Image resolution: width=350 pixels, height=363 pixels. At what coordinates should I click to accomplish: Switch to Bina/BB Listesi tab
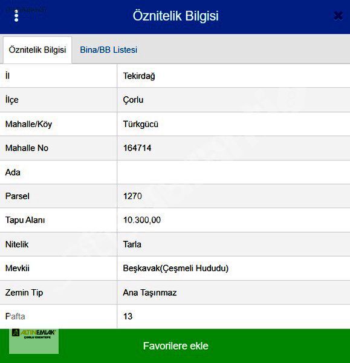(108, 50)
